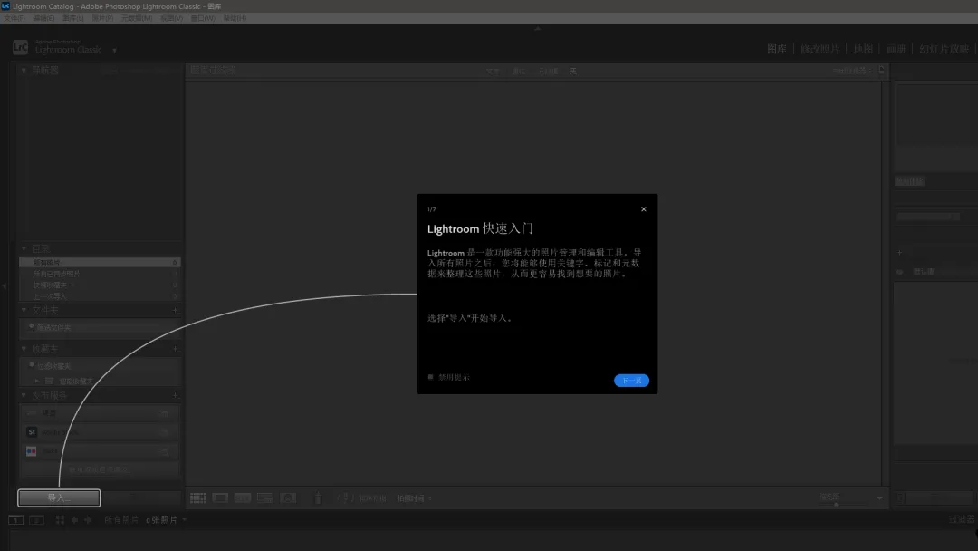Click the 导入 import button

(x=59, y=498)
